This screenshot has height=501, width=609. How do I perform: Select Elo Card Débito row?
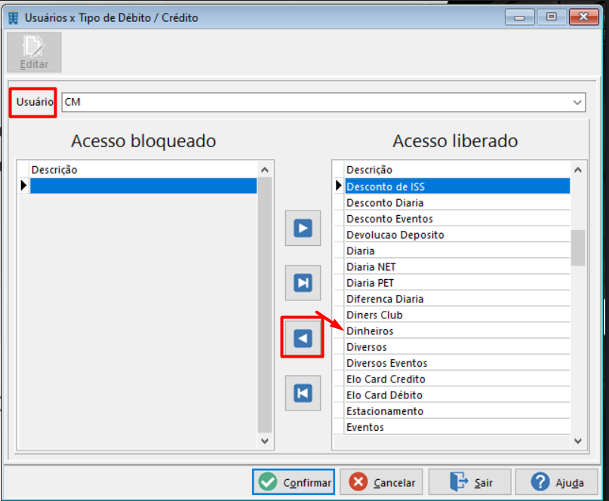tap(457, 395)
